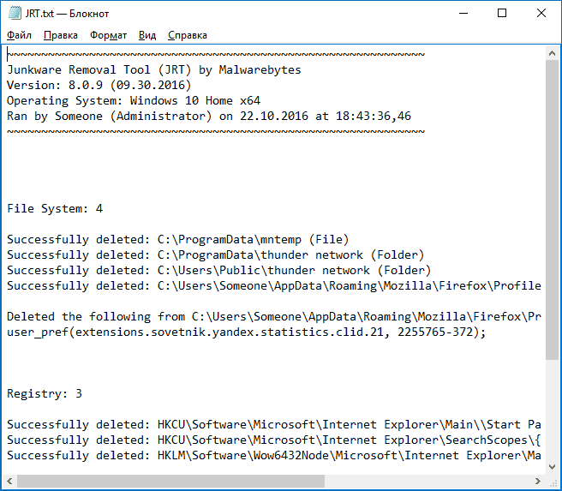
Task: Click the 'C:\ProgramData\thunder network (Folder)' line
Action: 215,254
